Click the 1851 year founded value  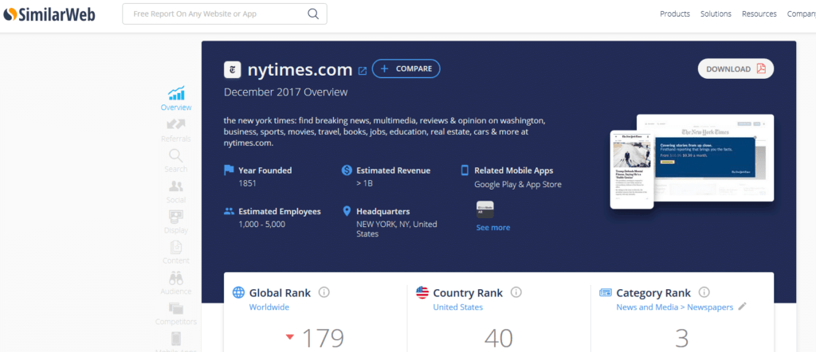[x=247, y=183]
